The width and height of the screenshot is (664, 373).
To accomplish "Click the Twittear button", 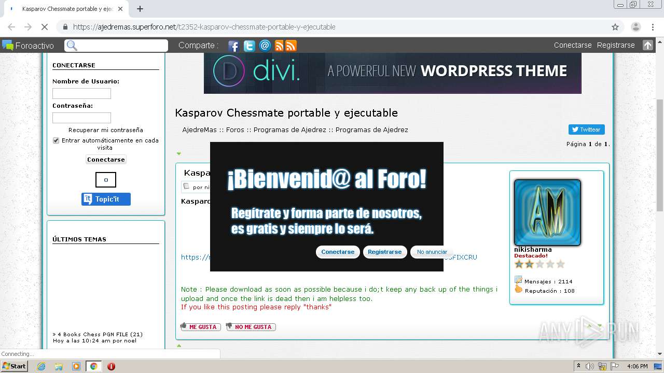I will (x=586, y=130).
